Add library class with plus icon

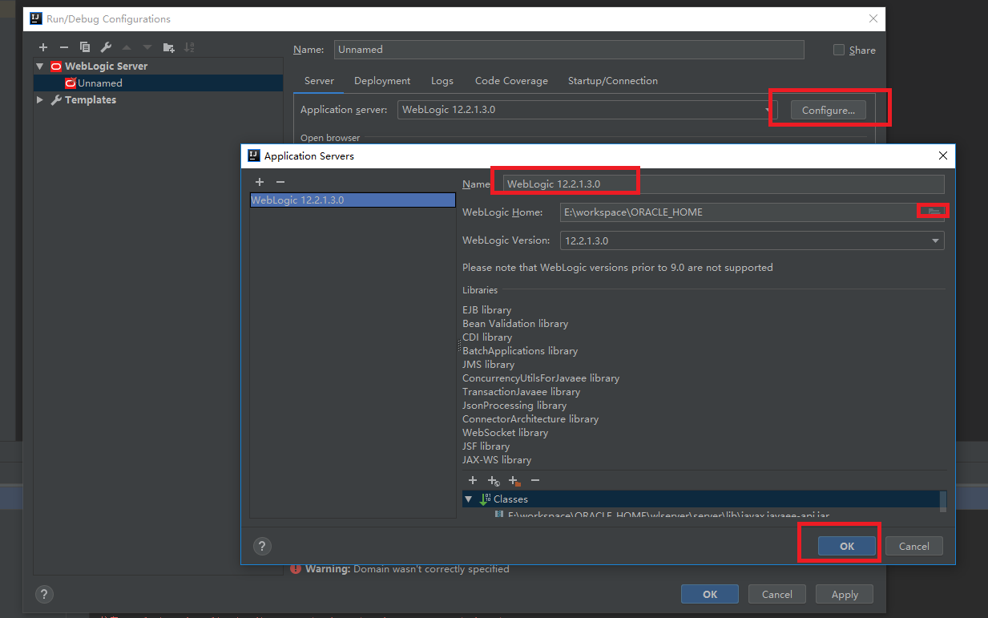(473, 480)
